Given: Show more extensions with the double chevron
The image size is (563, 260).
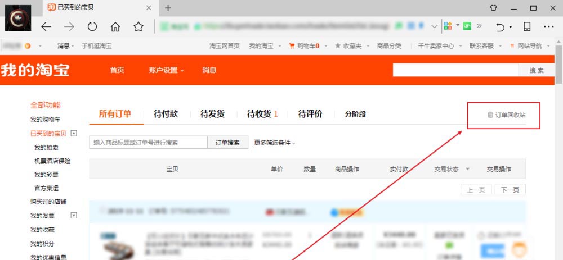Looking at the screenshot, I should pyautogui.click(x=479, y=26).
